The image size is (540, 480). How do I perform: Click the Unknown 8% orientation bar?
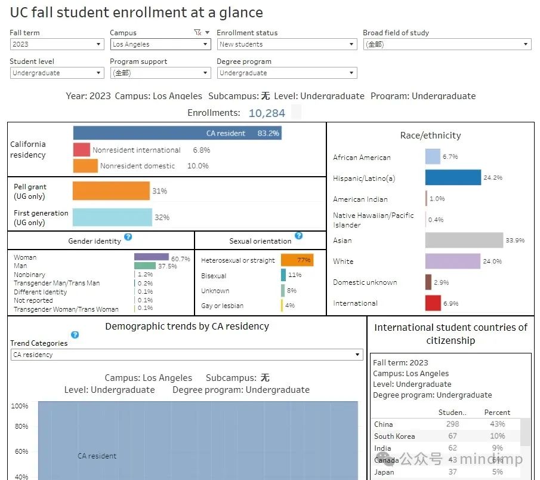tap(283, 291)
